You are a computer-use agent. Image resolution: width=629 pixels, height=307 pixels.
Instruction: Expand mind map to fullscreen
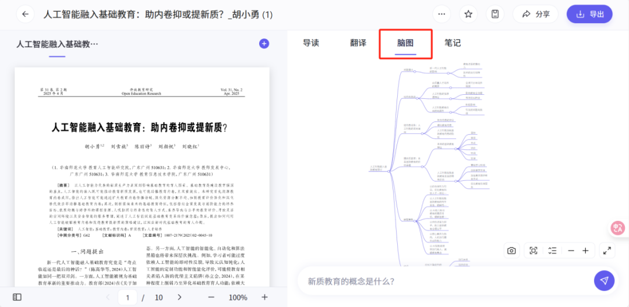(x=607, y=251)
